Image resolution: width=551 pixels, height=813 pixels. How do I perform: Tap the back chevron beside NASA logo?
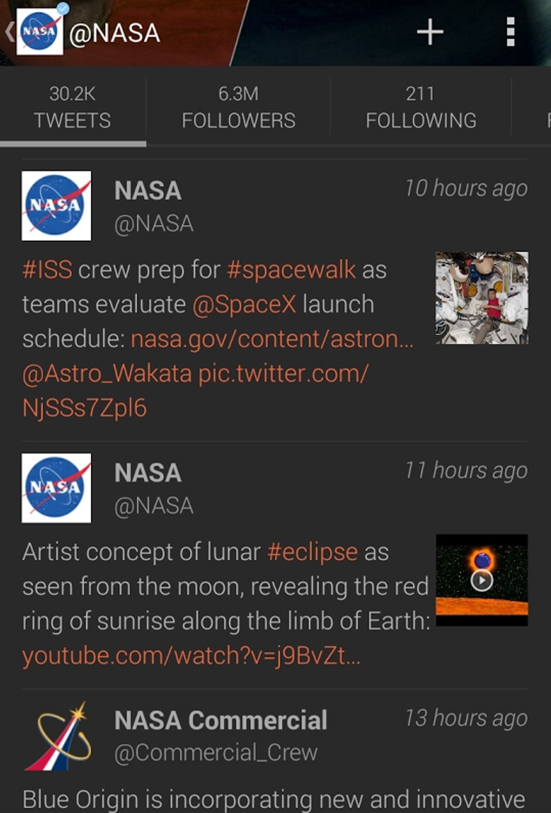pyautogui.click(x=9, y=32)
